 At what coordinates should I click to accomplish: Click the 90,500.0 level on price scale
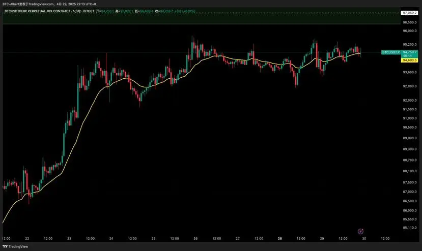click(x=409, y=128)
